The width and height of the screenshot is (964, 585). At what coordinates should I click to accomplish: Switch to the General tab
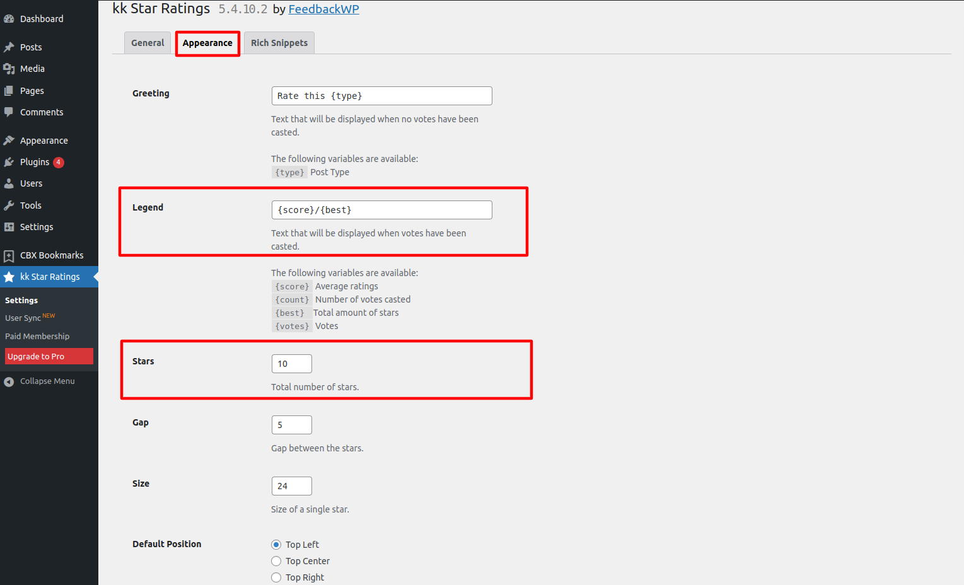[x=148, y=43]
